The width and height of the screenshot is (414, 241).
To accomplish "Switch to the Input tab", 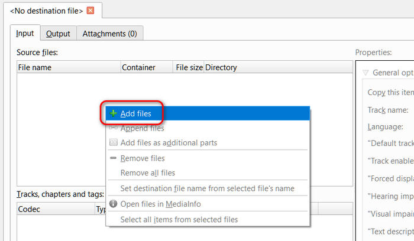I will pyautogui.click(x=25, y=33).
